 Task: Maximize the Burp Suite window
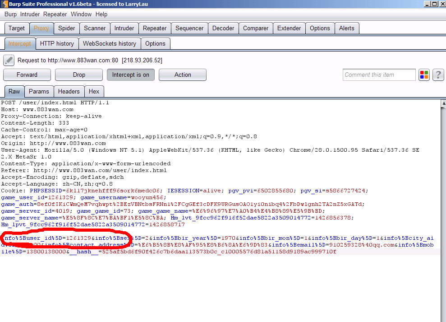(434, 4)
